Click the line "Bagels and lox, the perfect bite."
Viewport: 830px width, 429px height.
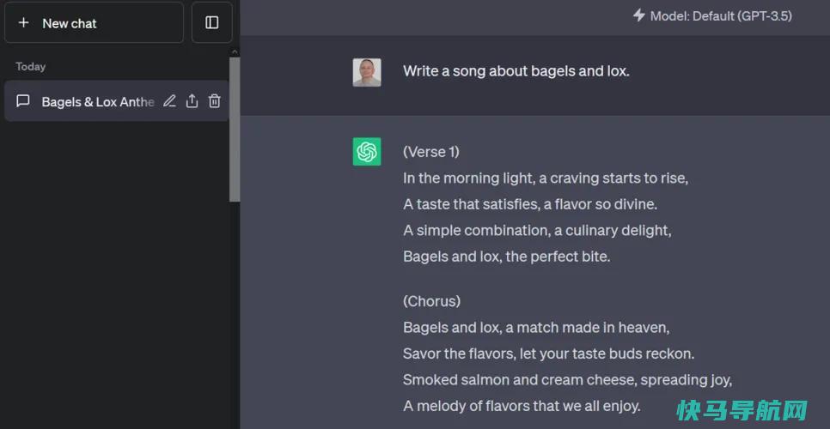507,257
